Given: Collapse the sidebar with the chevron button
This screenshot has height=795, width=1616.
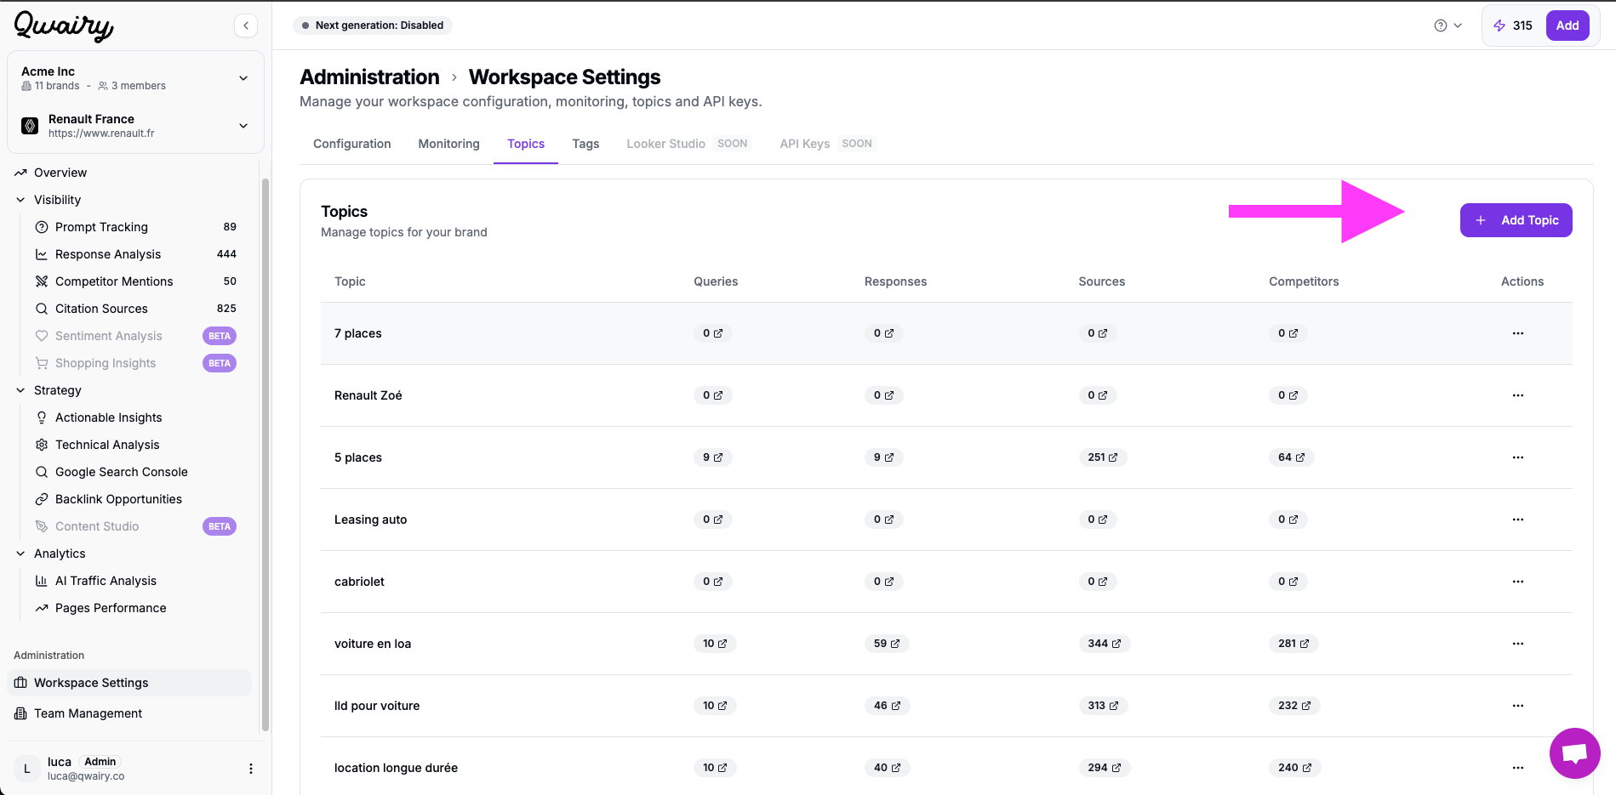Looking at the screenshot, I should pyautogui.click(x=246, y=26).
